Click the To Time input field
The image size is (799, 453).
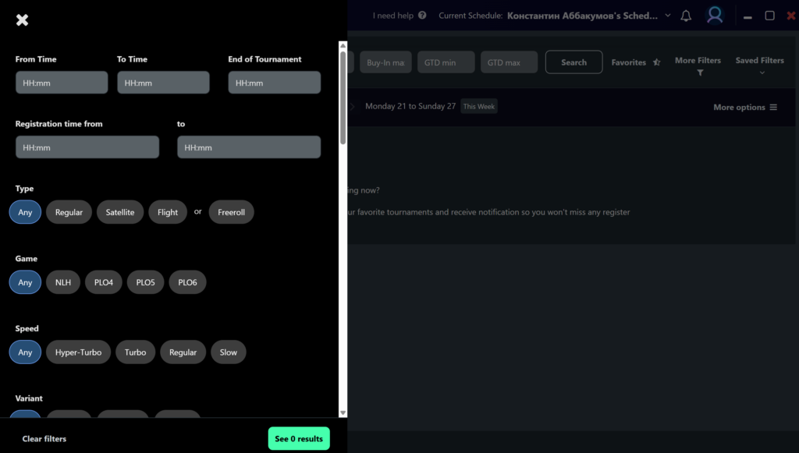pos(164,83)
